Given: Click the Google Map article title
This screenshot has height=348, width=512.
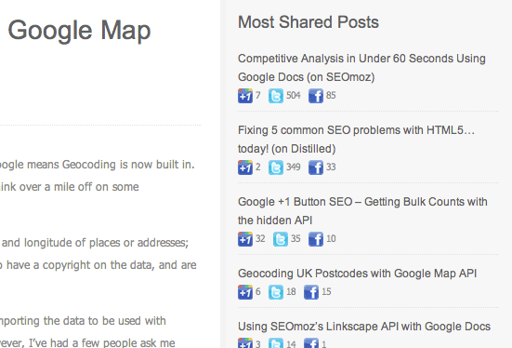Looking at the screenshot, I should point(79,31).
